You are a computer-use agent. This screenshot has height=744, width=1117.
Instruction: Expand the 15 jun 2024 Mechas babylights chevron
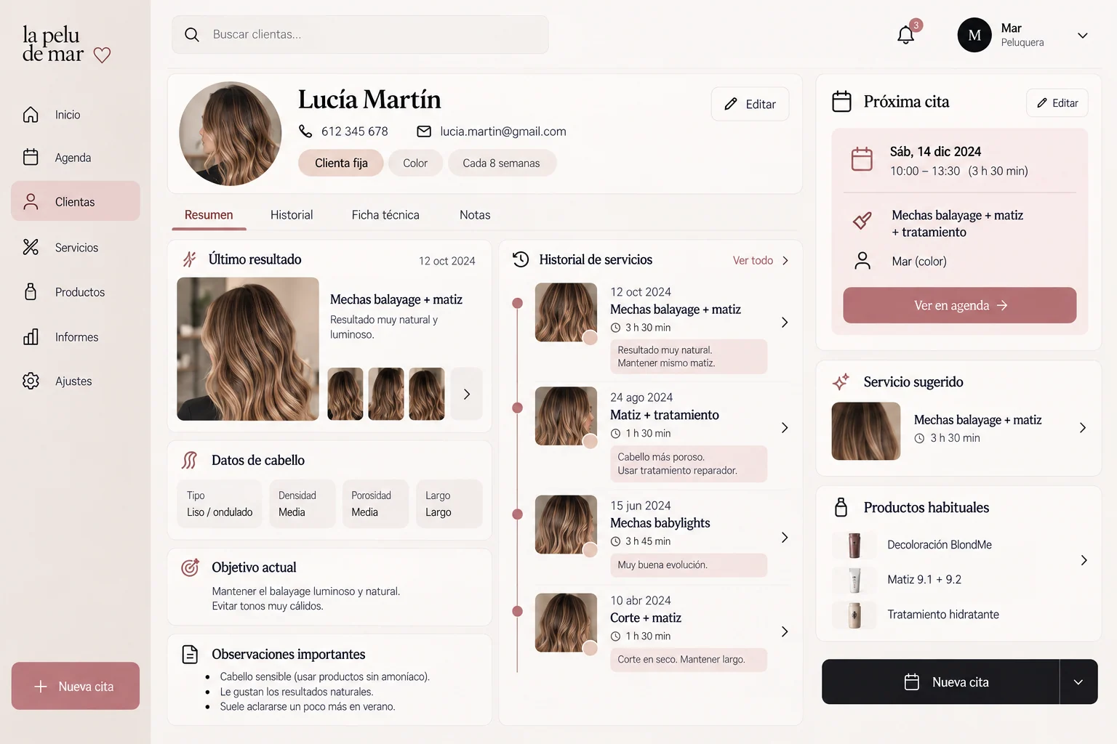tap(785, 538)
